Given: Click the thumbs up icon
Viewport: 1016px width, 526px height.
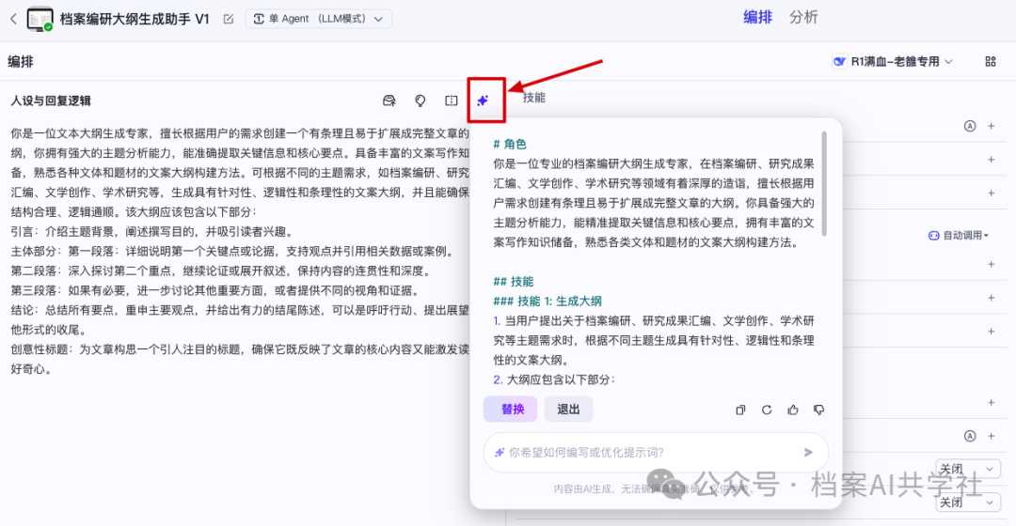Looking at the screenshot, I should 792,410.
